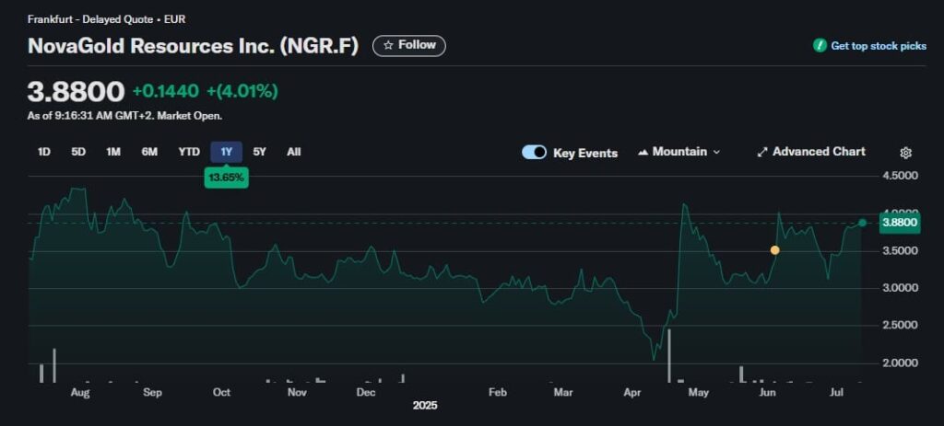944x426 pixels.
Task: Click the 4.5000 axis label
Action: pos(899,176)
